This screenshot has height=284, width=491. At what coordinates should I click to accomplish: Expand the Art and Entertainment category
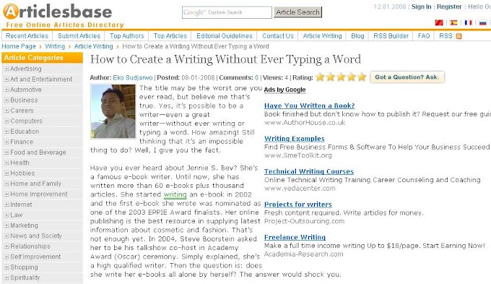point(6,79)
